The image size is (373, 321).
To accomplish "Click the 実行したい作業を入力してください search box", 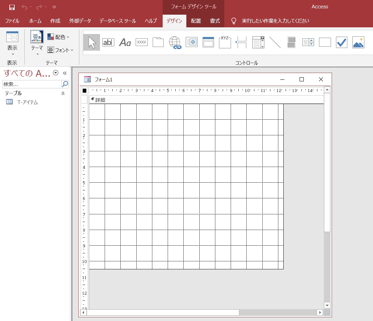I will tap(275, 21).
